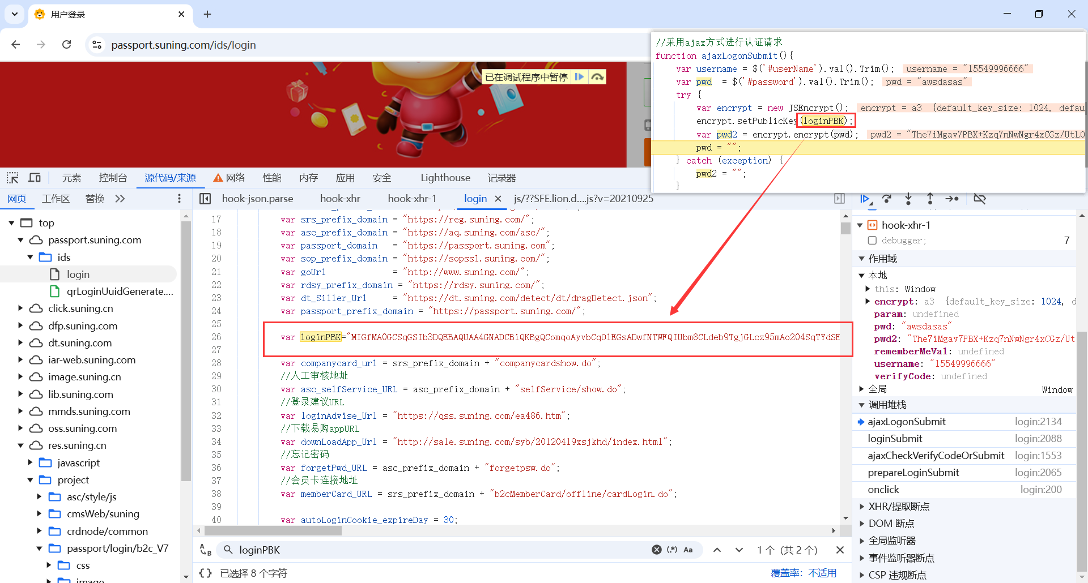Open a new browser tab
Image resolution: width=1088 pixels, height=583 pixels.
click(207, 14)
